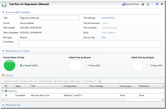Click the Local Test Run link
This screenshot has width=166, height=109.
108,18
